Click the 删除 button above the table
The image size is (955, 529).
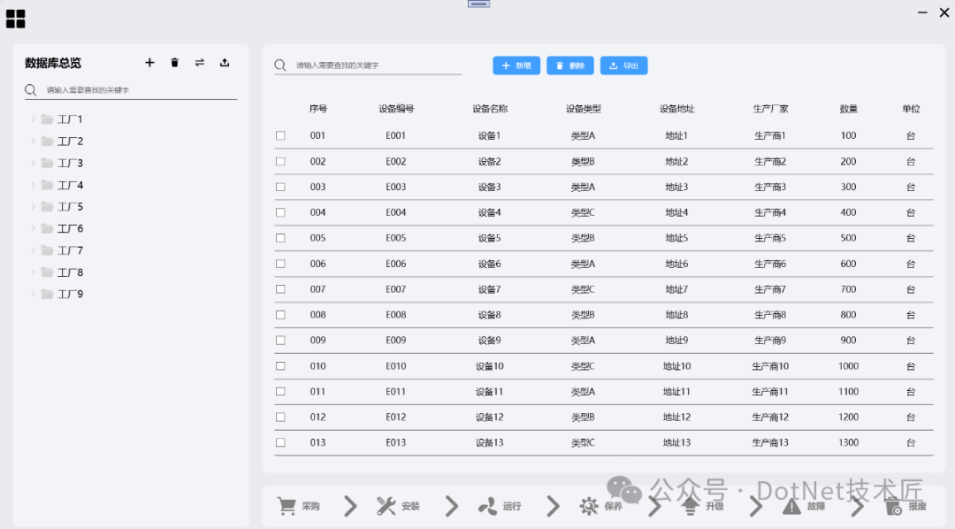pos(569,65)
